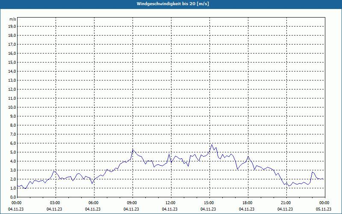342x214 pixels.
Task: Select the 21:00 time axis label
Action: tap(286, 203)
